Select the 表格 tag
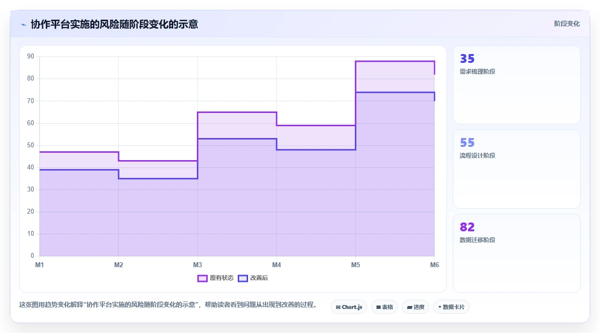 tap(384, 307)
